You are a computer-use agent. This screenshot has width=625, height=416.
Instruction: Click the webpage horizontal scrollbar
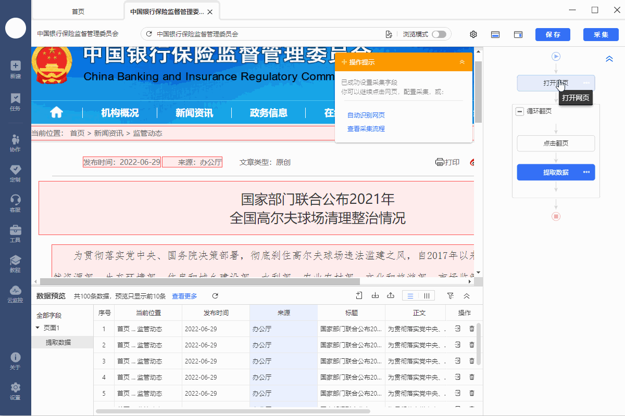coord(199,281)
